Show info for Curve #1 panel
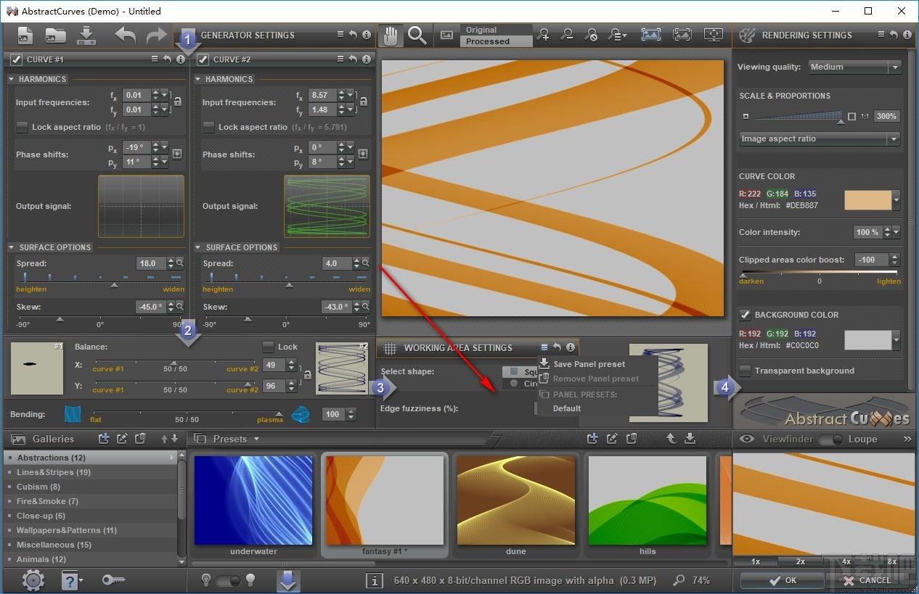This screenshot has width=919, height=594. (180, 59)
